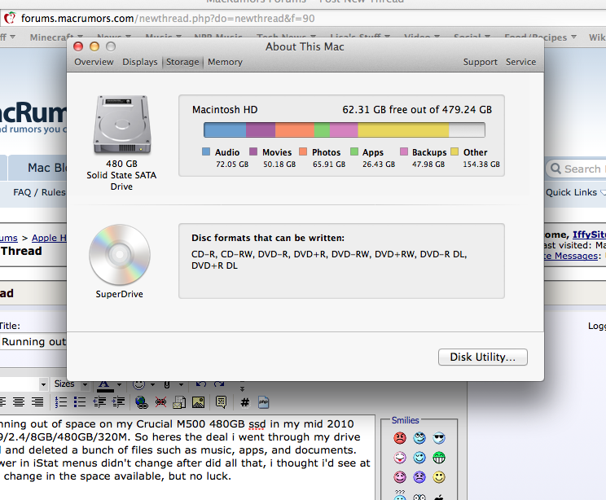Image resolution: width=606 pixels, height=500 pixels.
Task: Insert the blue winking smiley
Action: pyautogui.click(x=419, y=458)
